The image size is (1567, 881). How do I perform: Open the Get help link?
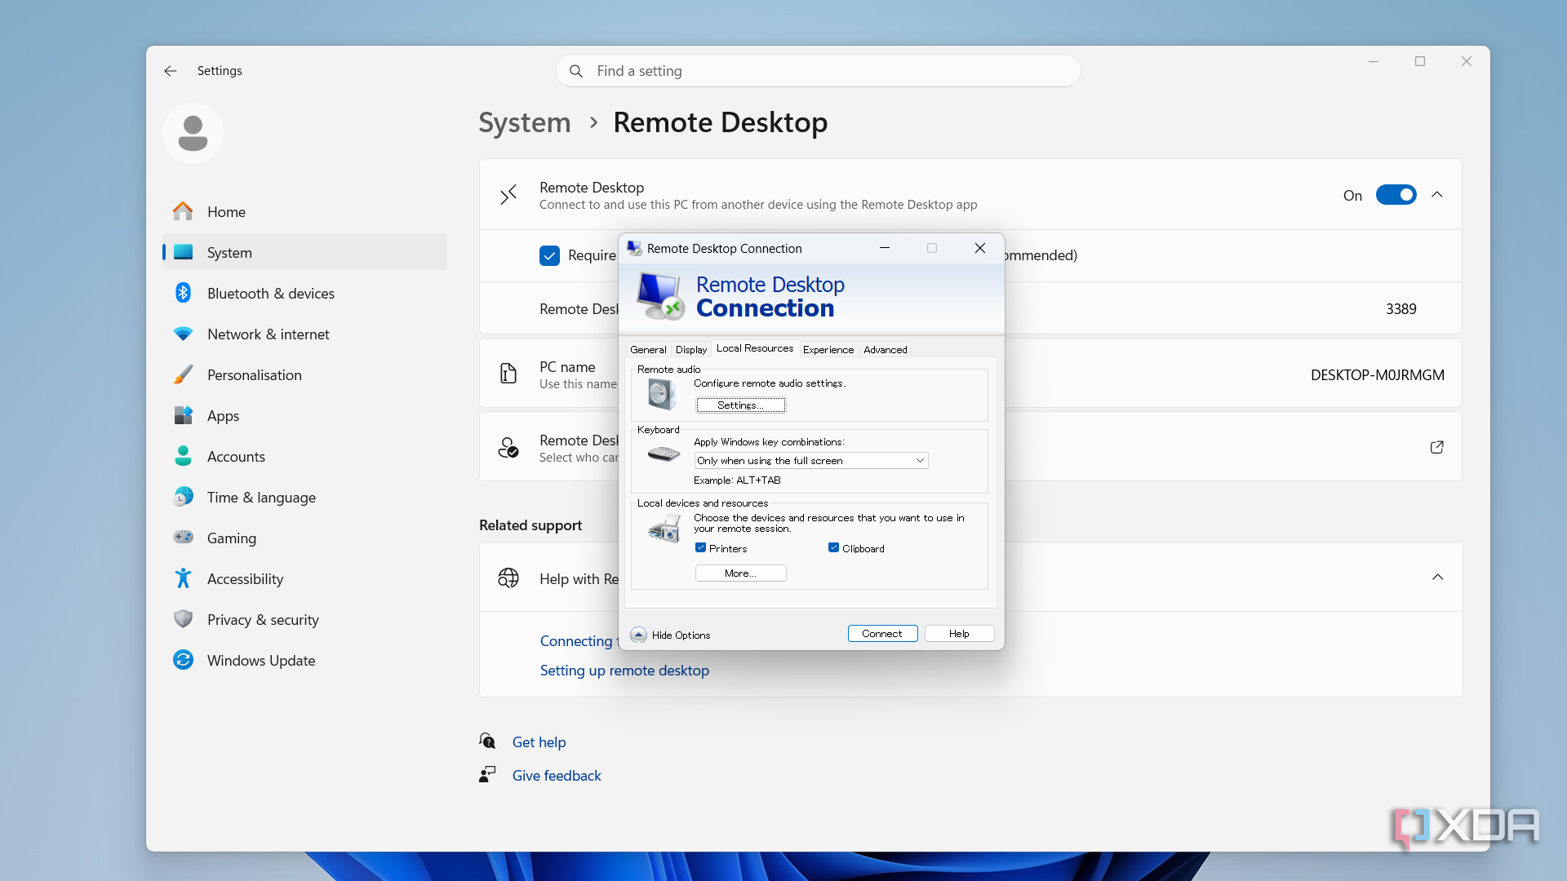[539, 742]
